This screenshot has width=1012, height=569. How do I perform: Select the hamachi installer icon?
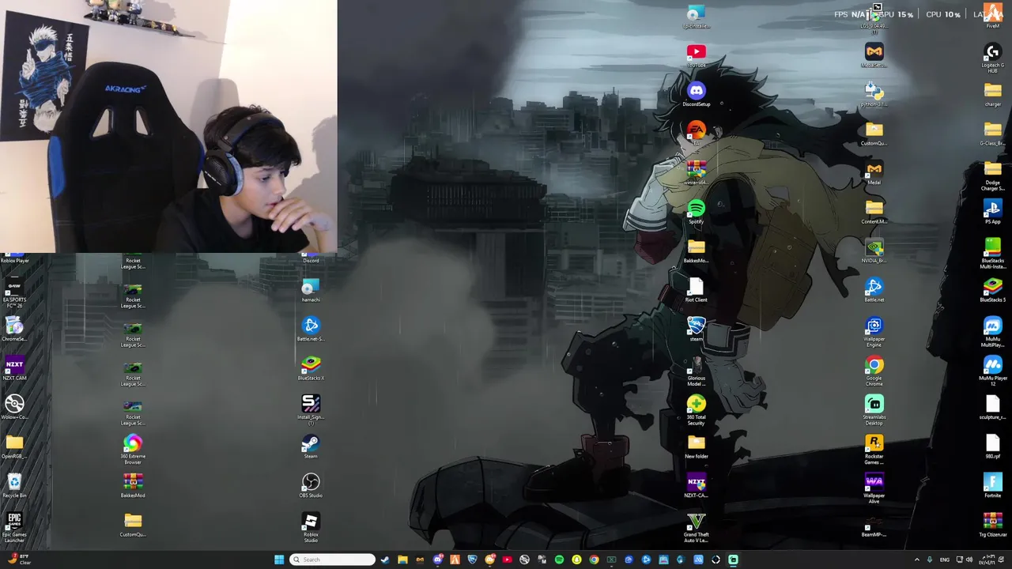pos(311,291)
